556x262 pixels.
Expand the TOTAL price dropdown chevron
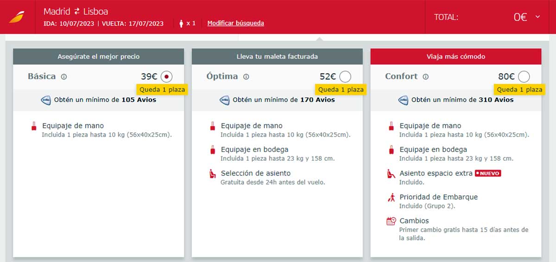[537, 17]
